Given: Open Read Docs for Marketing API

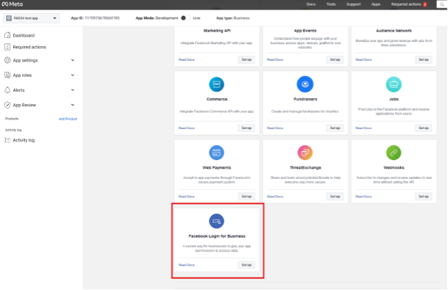Looking at the screenshot, I should click(186, 59).
